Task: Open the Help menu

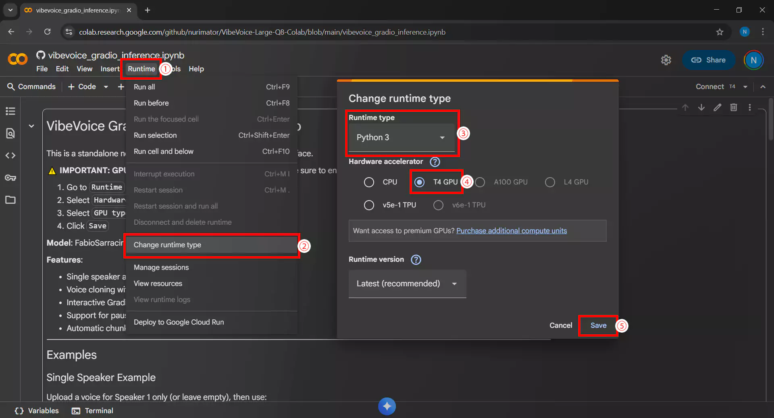Action: [196, 69]
